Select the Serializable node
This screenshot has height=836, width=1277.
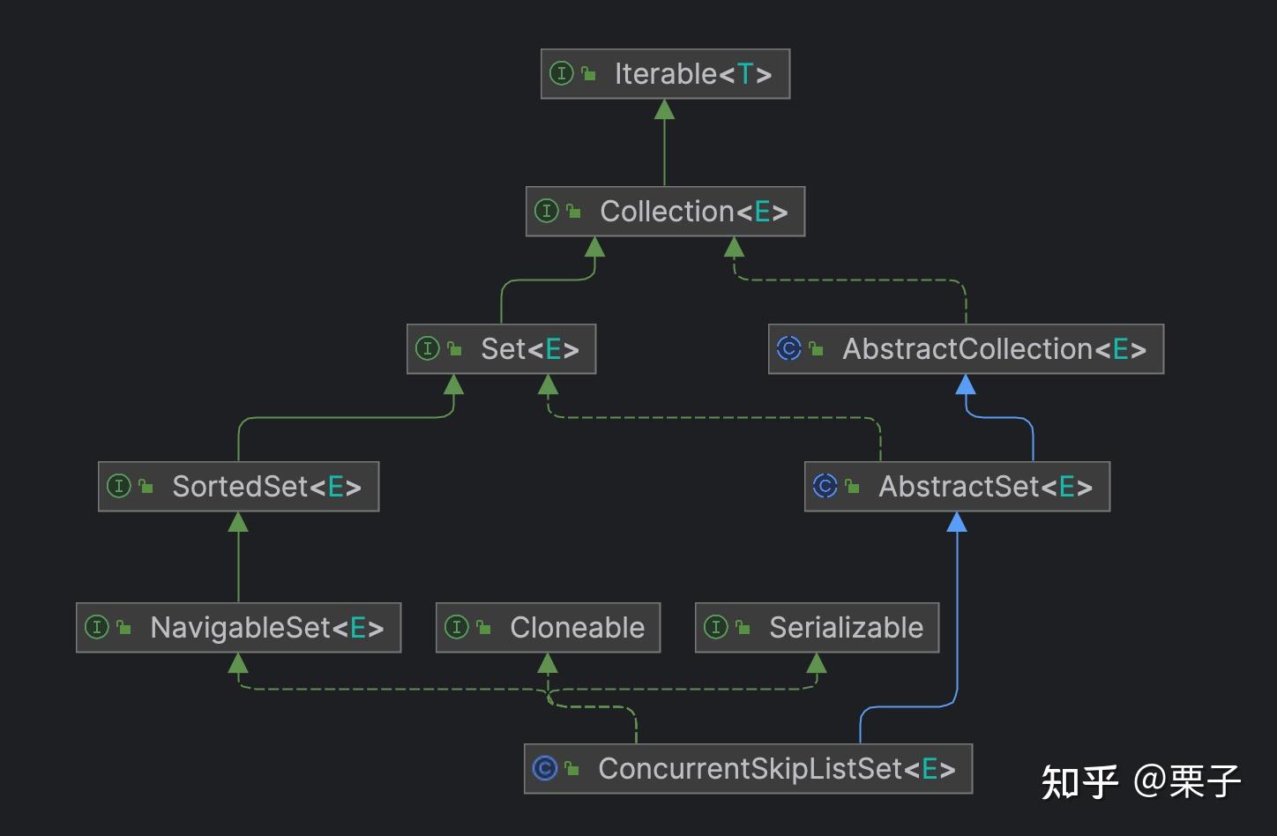818,628
